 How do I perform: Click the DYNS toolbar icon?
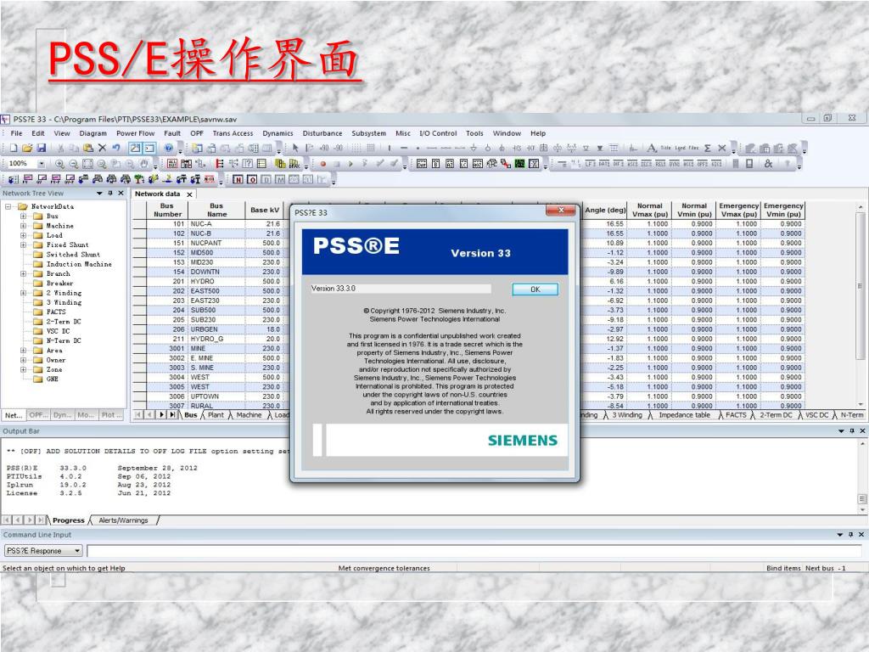[x=674, y=164]
